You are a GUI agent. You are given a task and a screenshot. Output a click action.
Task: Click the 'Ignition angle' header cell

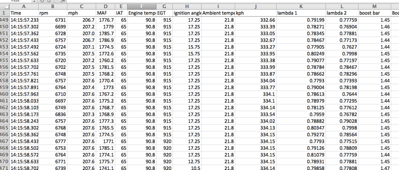(187, 13)
